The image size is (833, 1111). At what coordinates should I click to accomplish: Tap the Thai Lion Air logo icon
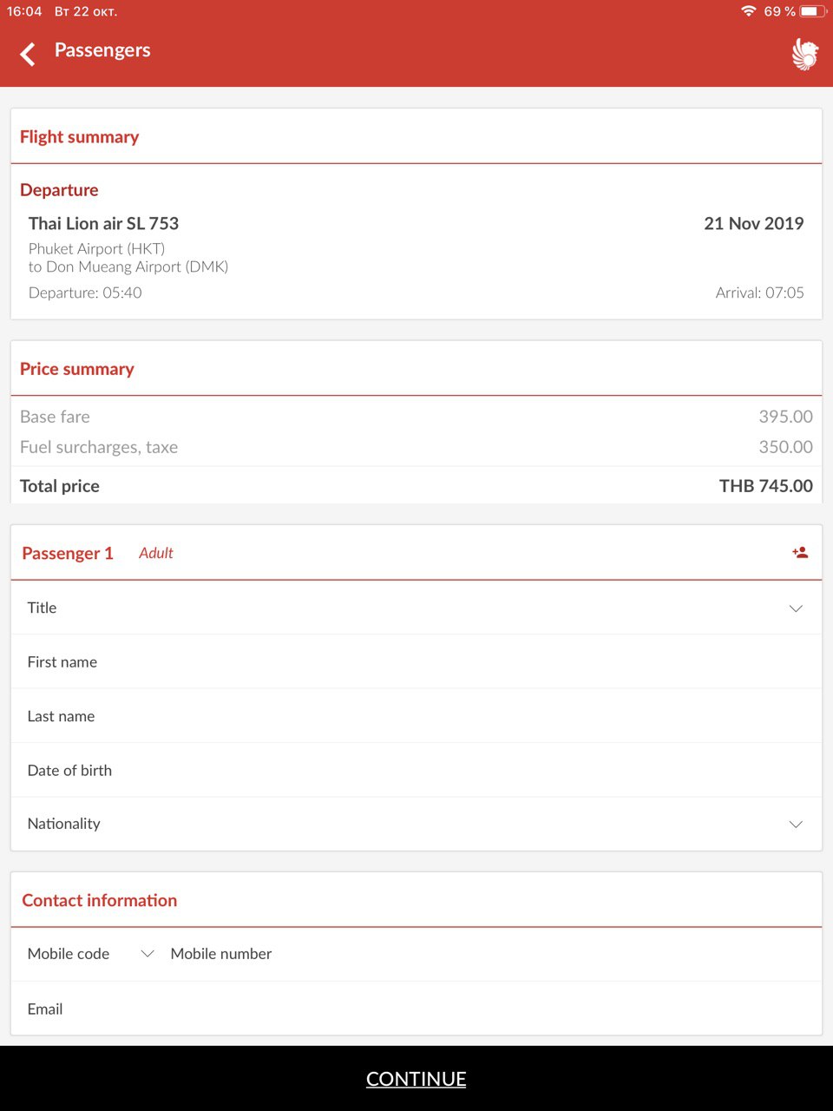point(804,54)
